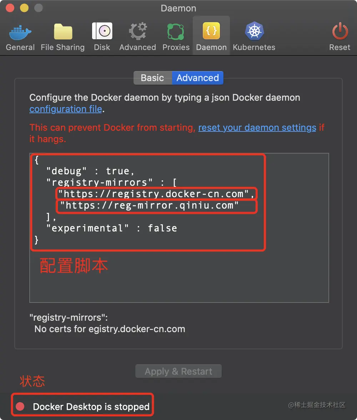This screenshot has width=357, height=420.
Task: Open Kubernetes helm wheel icon
Action: (254, 31)
